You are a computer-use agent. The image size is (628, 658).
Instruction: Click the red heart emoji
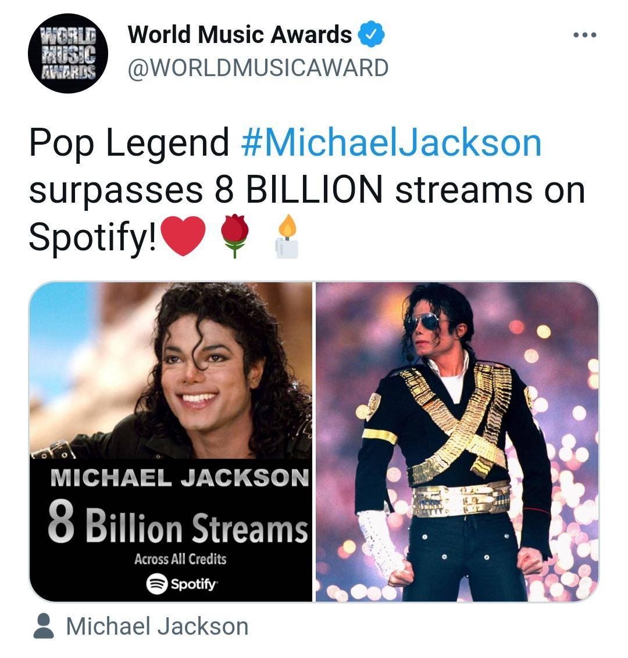coord(183,236)
